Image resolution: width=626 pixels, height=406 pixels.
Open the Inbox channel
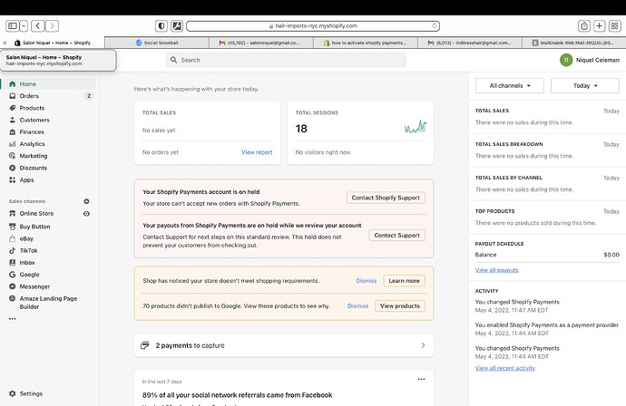[26, 263]
